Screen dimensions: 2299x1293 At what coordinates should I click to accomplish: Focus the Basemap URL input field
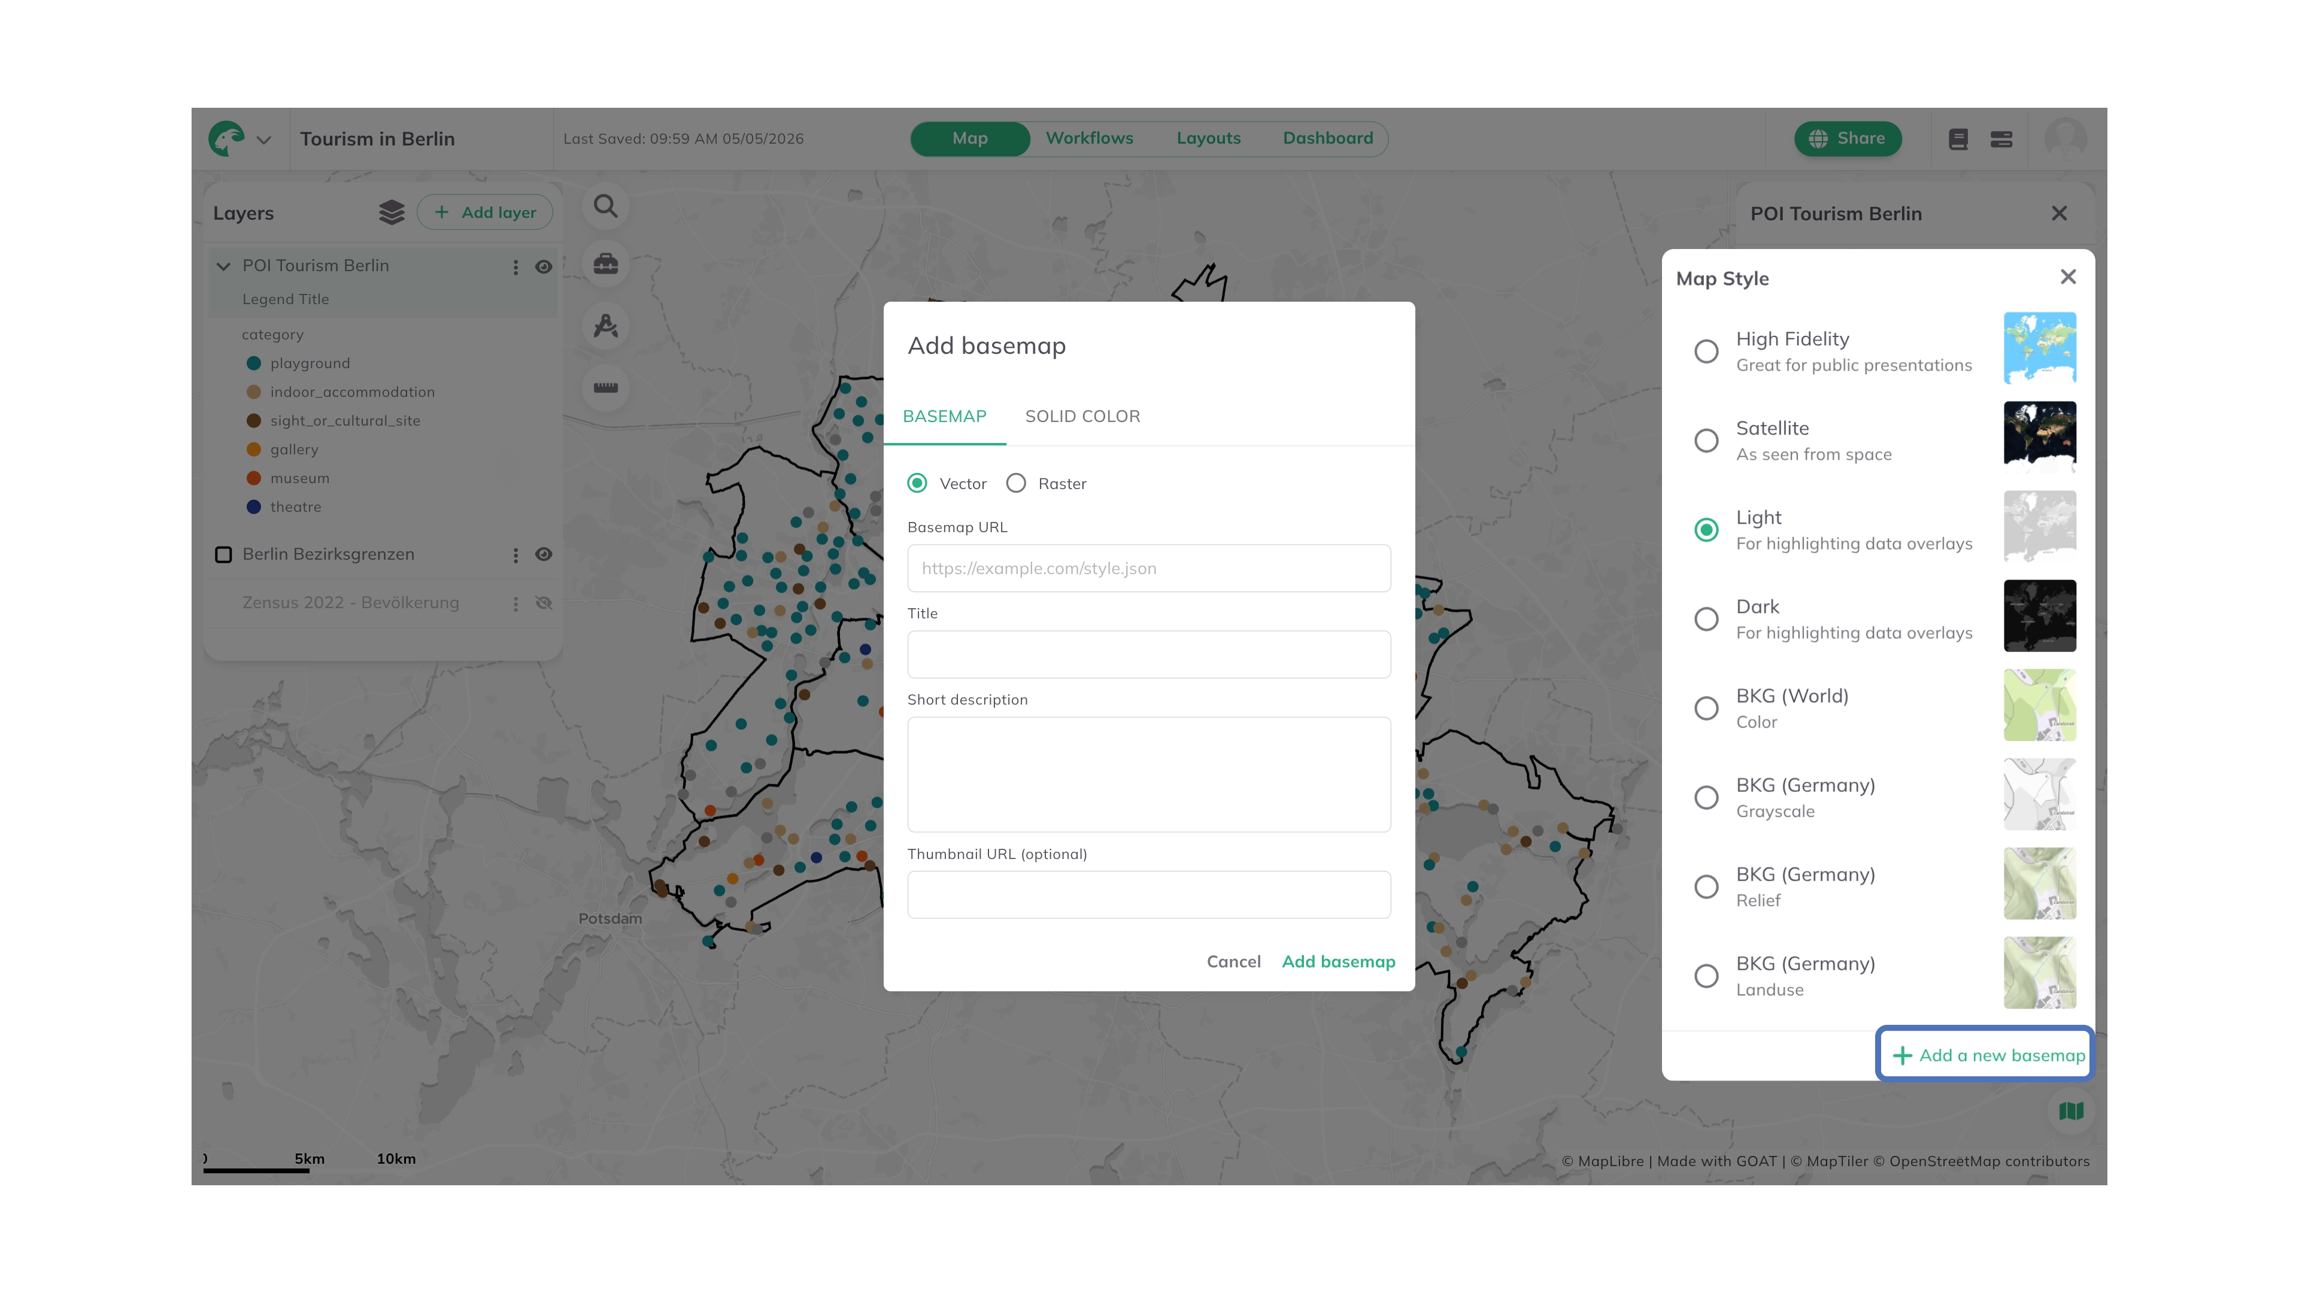tap(1149, 569)
